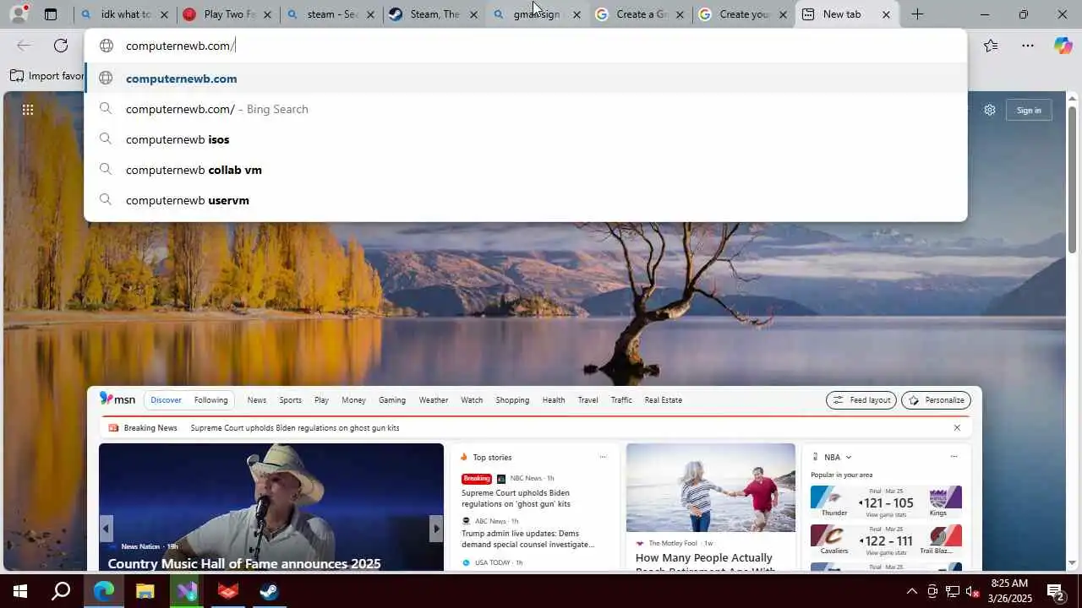Open Visual Studio from taskbar
The image size is (1082, 608).
(186, 591)
